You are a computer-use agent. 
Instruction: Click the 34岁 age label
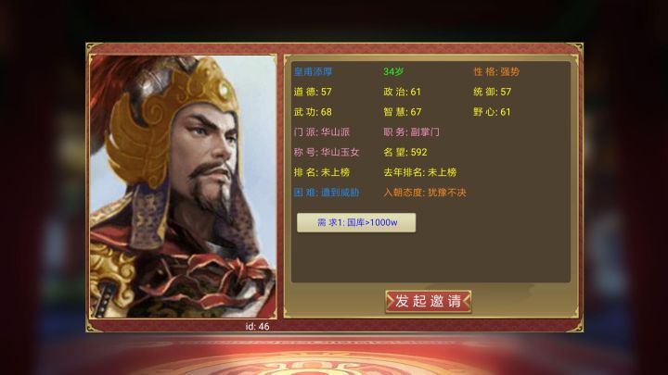[x=393, y=71]
